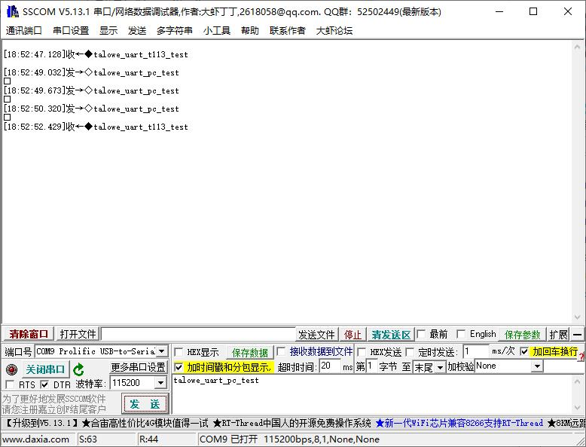The height and width of the screenshot is (447, 586).
Task: Click the send text area with talowe_uart_pc_test
Action: (371, 394)
